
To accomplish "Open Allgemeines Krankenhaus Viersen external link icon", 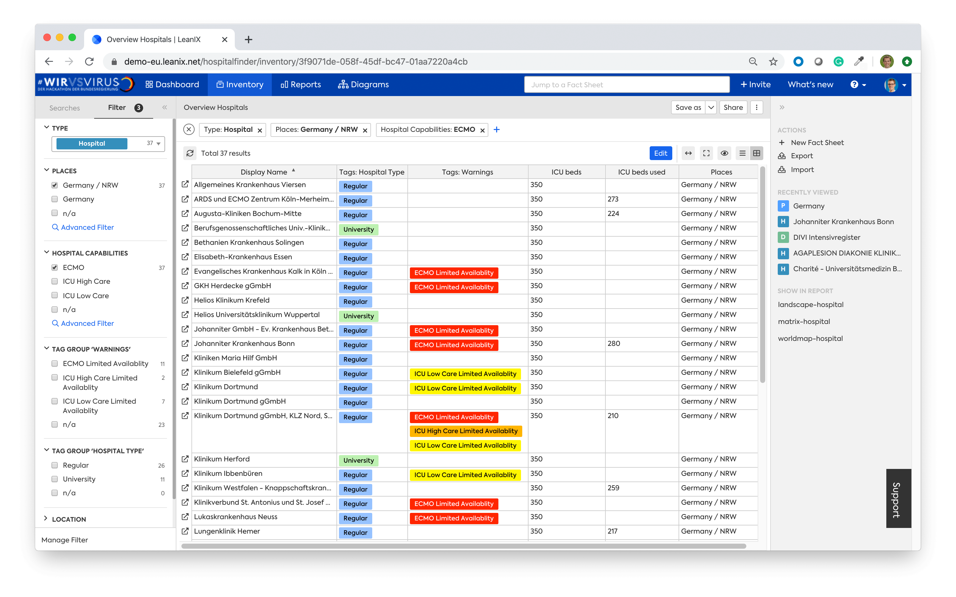I will click(185, 184).
